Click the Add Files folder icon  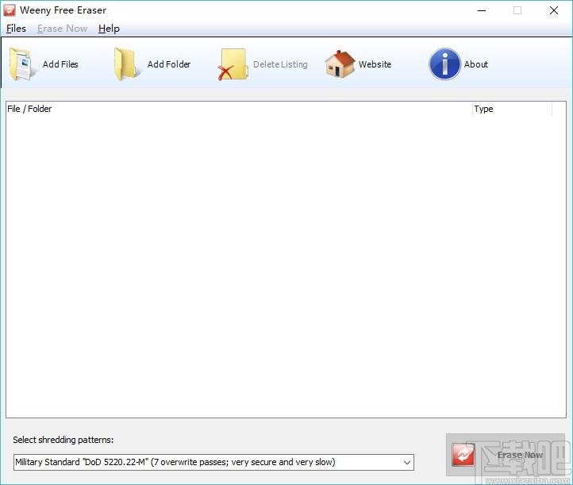[x=23, y=64]
